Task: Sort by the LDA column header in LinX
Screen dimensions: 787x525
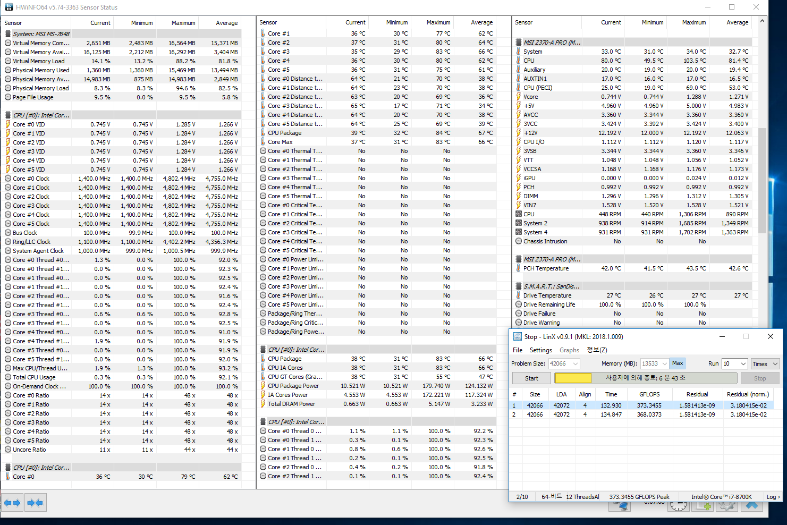Action: coord(561,394)
